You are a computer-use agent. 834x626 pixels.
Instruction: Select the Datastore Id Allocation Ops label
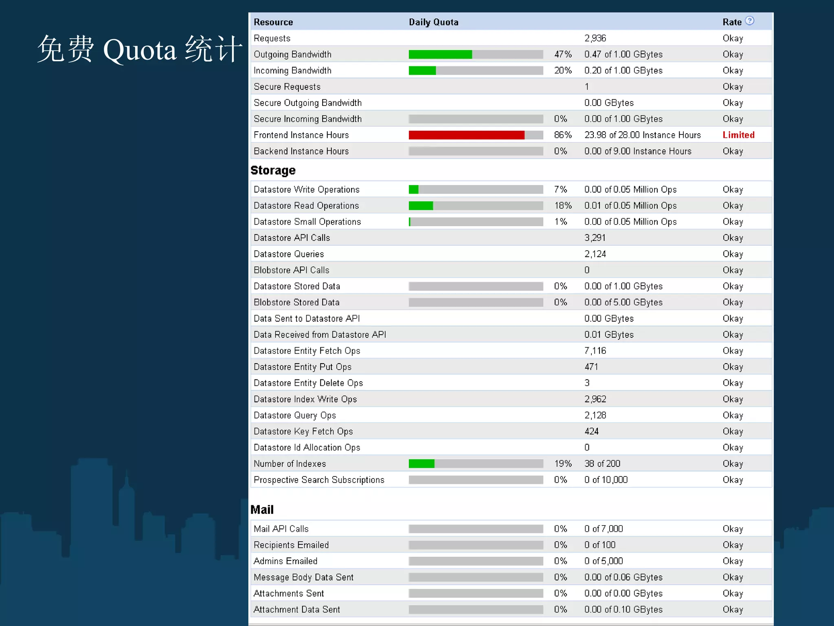(307, 447)
